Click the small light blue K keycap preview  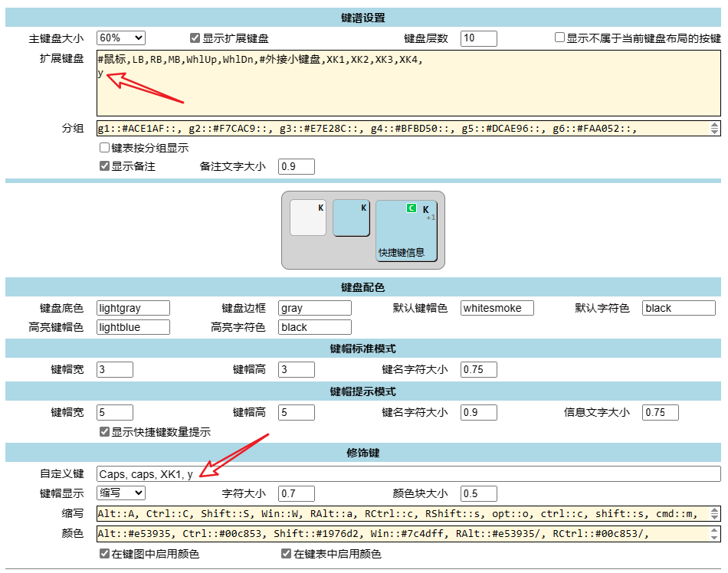pos(352,218)
